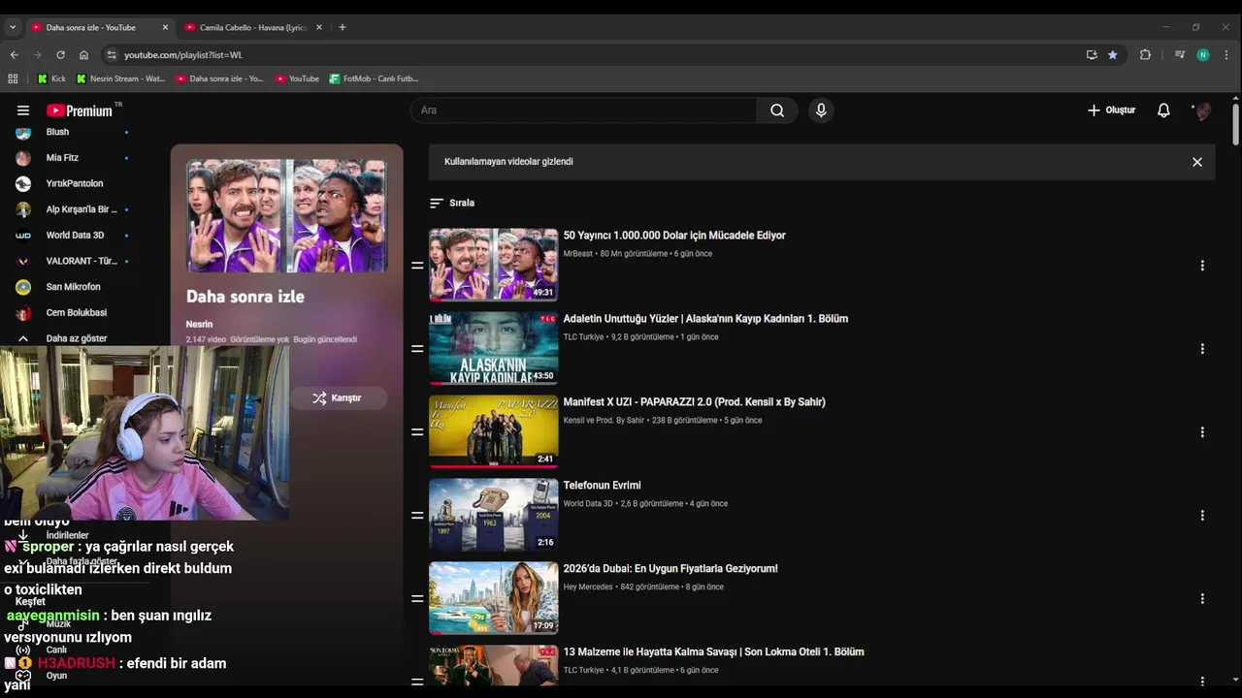This screenshot has width=1242, height=698.
Task: Open the browser extensions puzzle icon
Action: (x=1145, y=55)
